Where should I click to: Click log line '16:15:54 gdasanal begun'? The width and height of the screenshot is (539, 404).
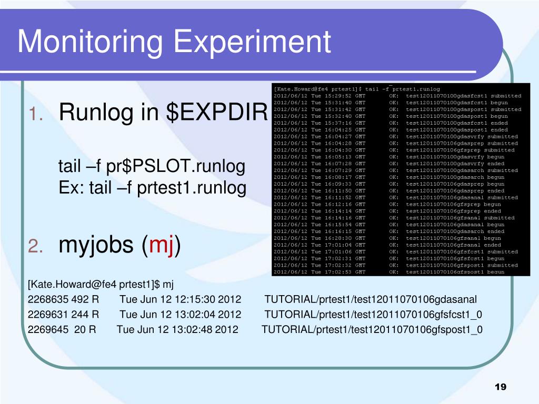click(389, 225)
